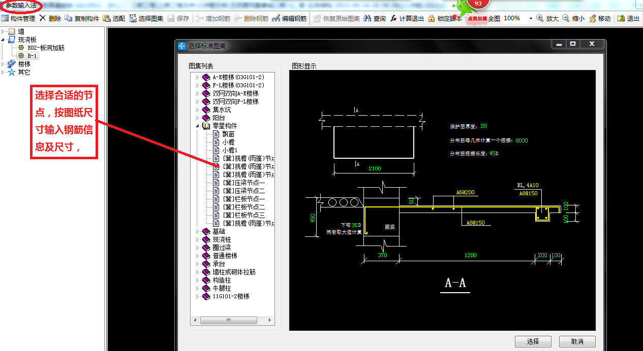Screen dimensions: 643x351
Task: Select BD2-板洞加筋 component
Action: click(46, 48)
